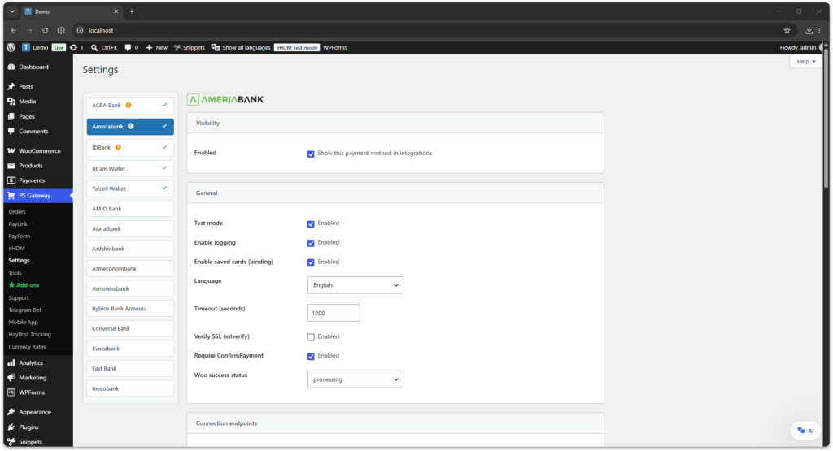Screen dimensions: 833x451
Task: Click the WooCommerce icon in sidebar
Action: [x=11, y=150]
